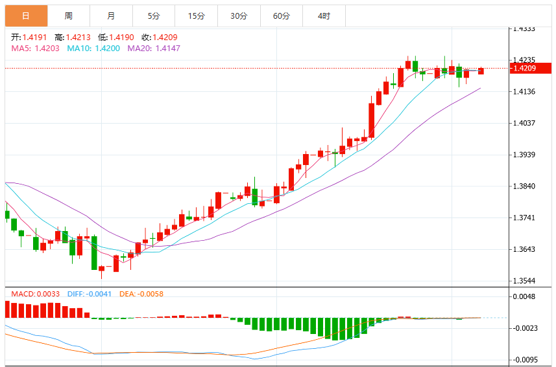
Task: Click the MA10 indicator label
Action: point(93,49)
